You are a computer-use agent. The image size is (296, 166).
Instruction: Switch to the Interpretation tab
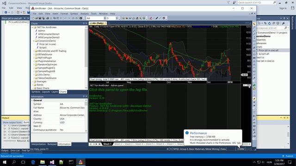38,144
